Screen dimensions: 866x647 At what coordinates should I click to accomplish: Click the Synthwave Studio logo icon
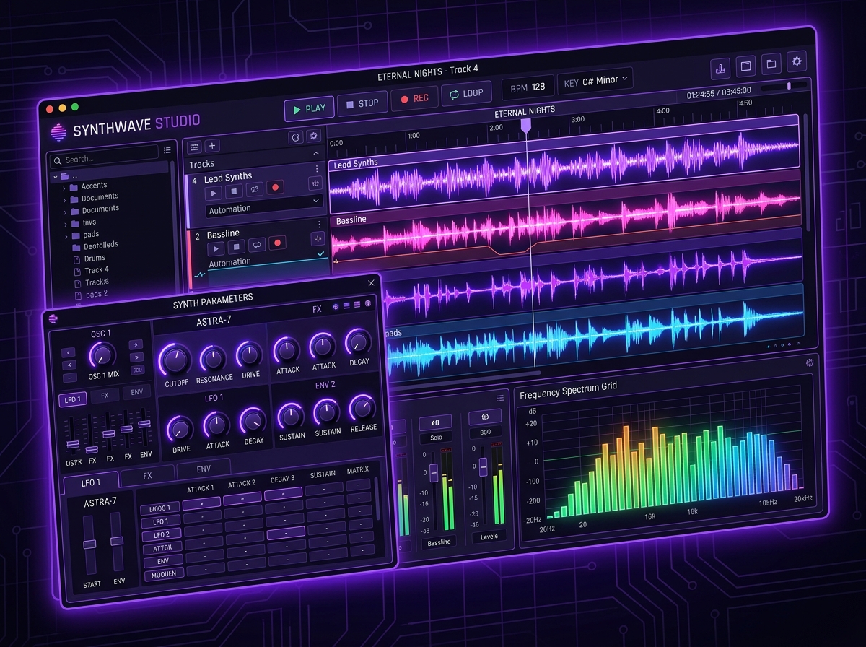(x=59, y=132)
